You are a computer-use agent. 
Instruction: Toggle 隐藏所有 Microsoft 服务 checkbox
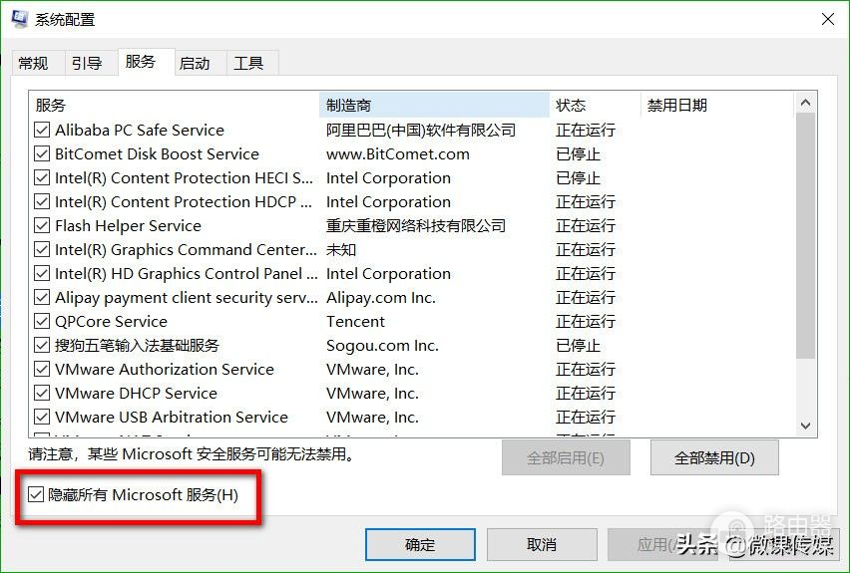[x=36, y=494]
